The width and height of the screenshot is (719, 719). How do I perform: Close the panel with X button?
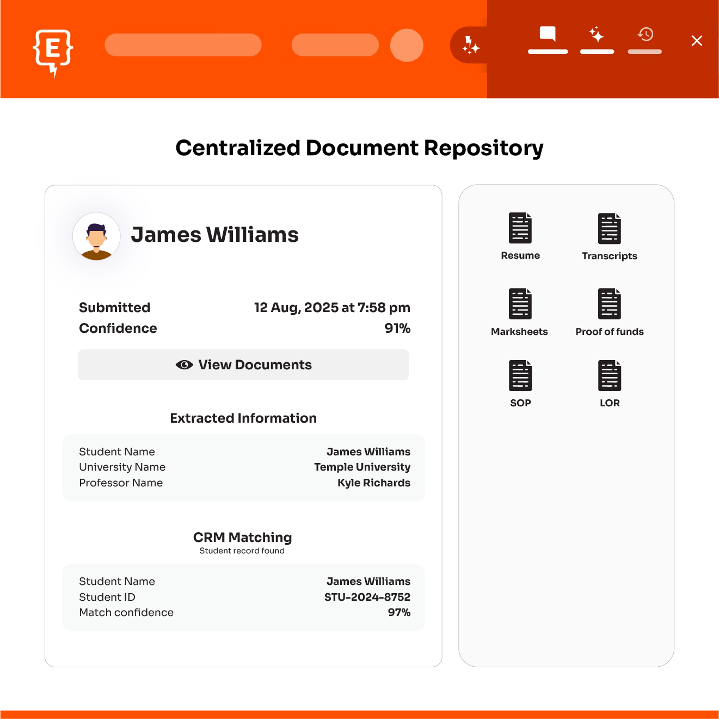697,41
